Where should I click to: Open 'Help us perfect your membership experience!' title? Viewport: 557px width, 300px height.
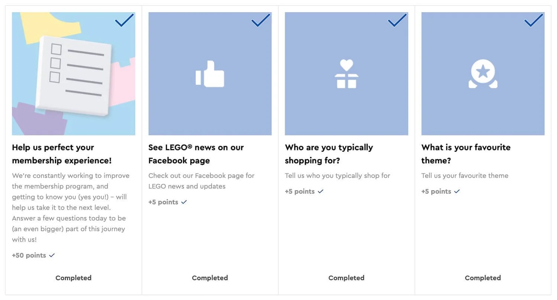coord(62,154)
